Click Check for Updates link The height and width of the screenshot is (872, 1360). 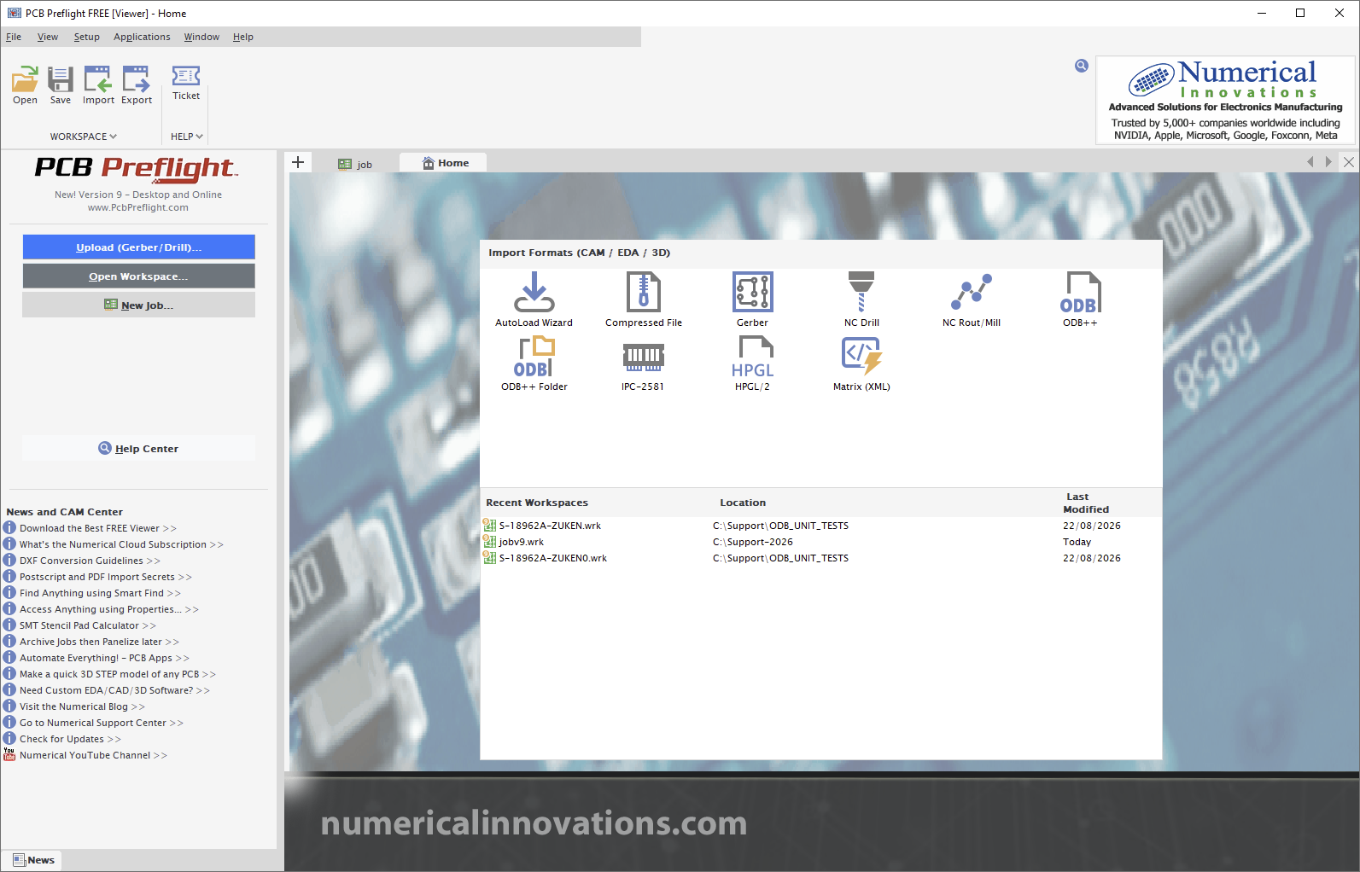(70, 739)
